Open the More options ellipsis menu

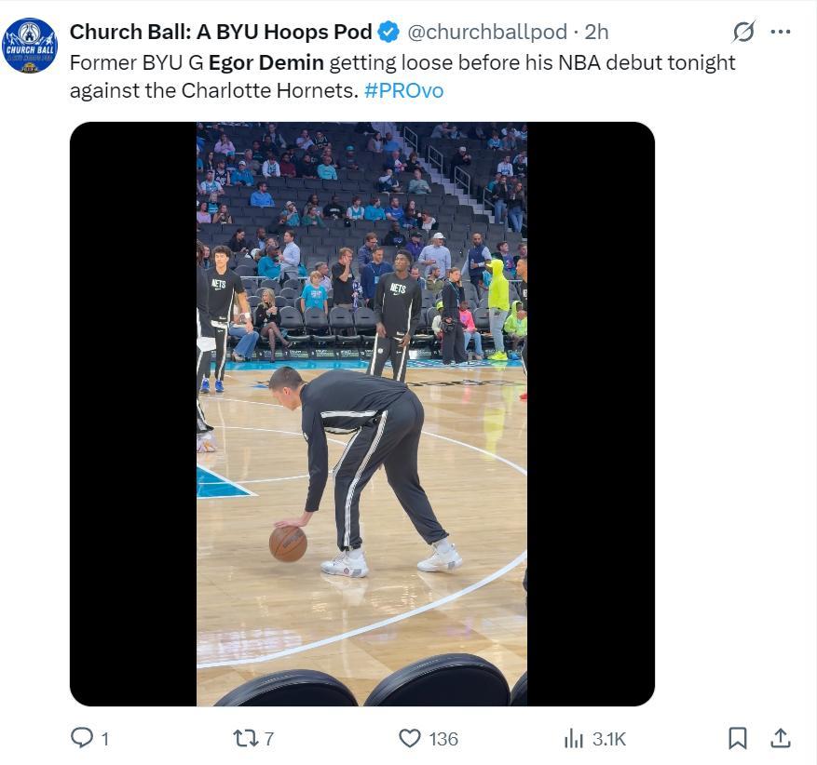pos(781,32)
